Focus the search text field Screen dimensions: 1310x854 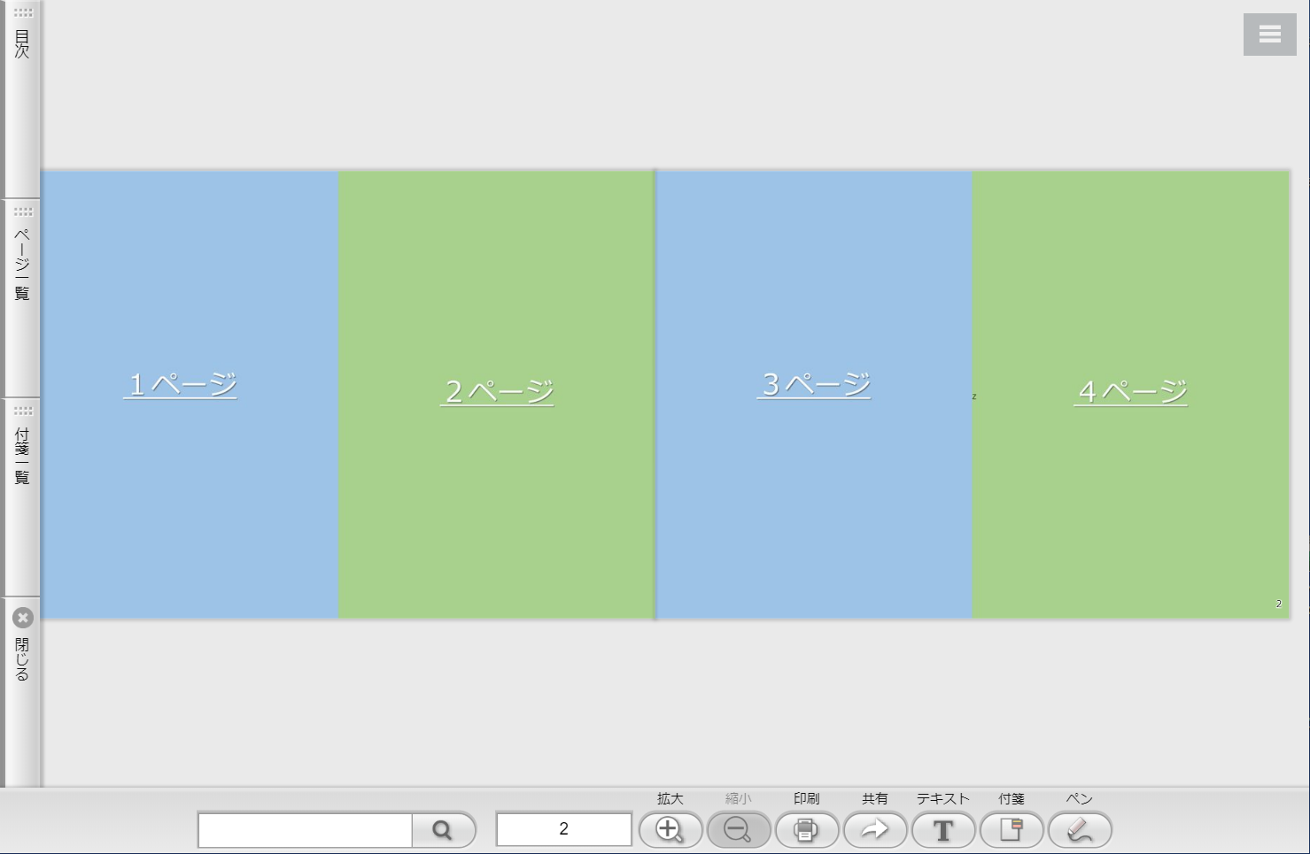point(305,830)
